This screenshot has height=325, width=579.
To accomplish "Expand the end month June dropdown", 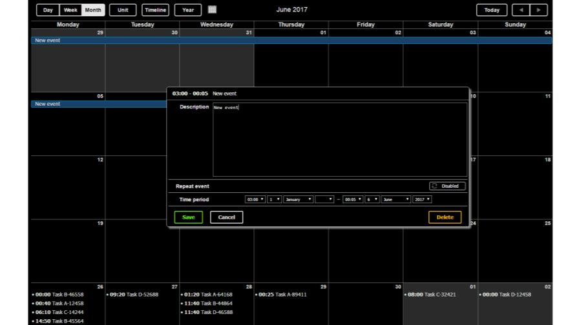I will point(396,199).
